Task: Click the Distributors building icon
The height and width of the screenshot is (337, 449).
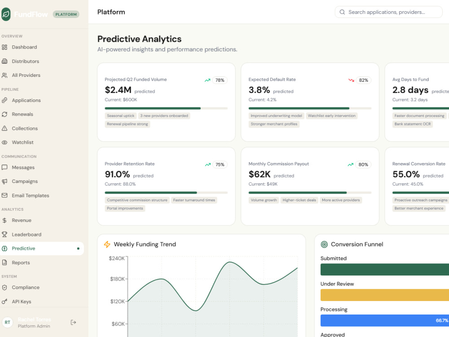Action: [x=4, y=61]
